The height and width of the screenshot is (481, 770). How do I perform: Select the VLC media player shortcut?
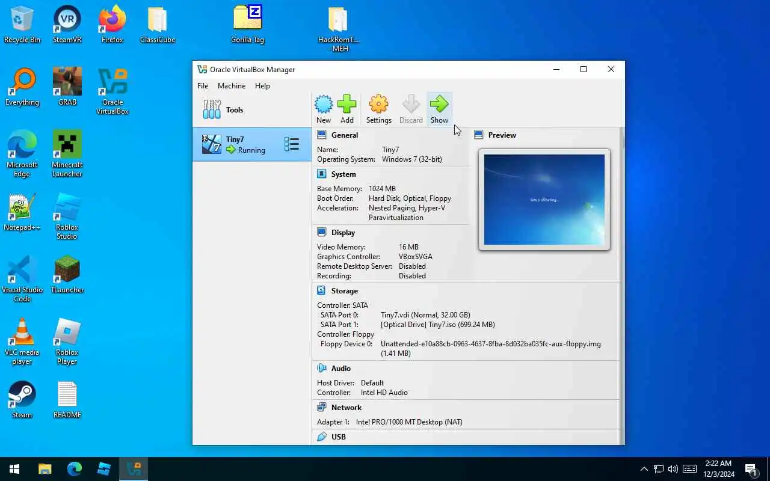pos(22,342)
